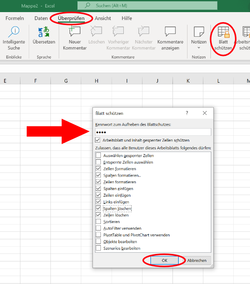
Task: Click the Abbrechen button
Action: [x=197, y=260]
